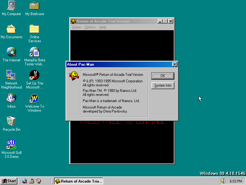
Task: Open the Start menu
Action: coord(9,181)
